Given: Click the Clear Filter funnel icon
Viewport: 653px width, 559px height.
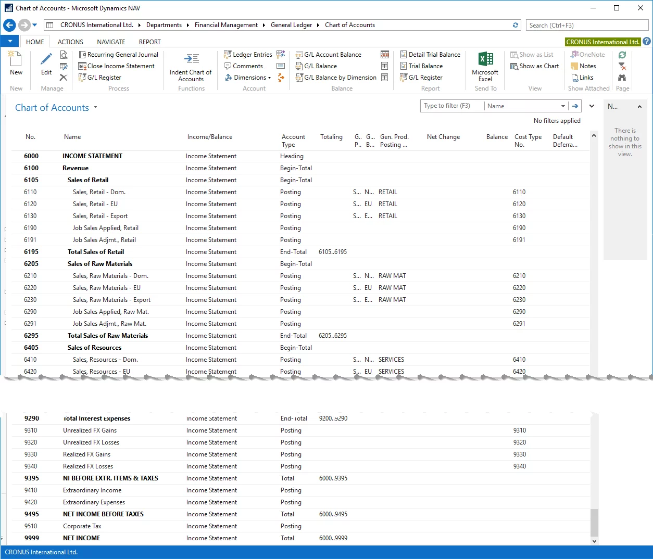Looking at the screenshot, I should [x=622, y=66].
